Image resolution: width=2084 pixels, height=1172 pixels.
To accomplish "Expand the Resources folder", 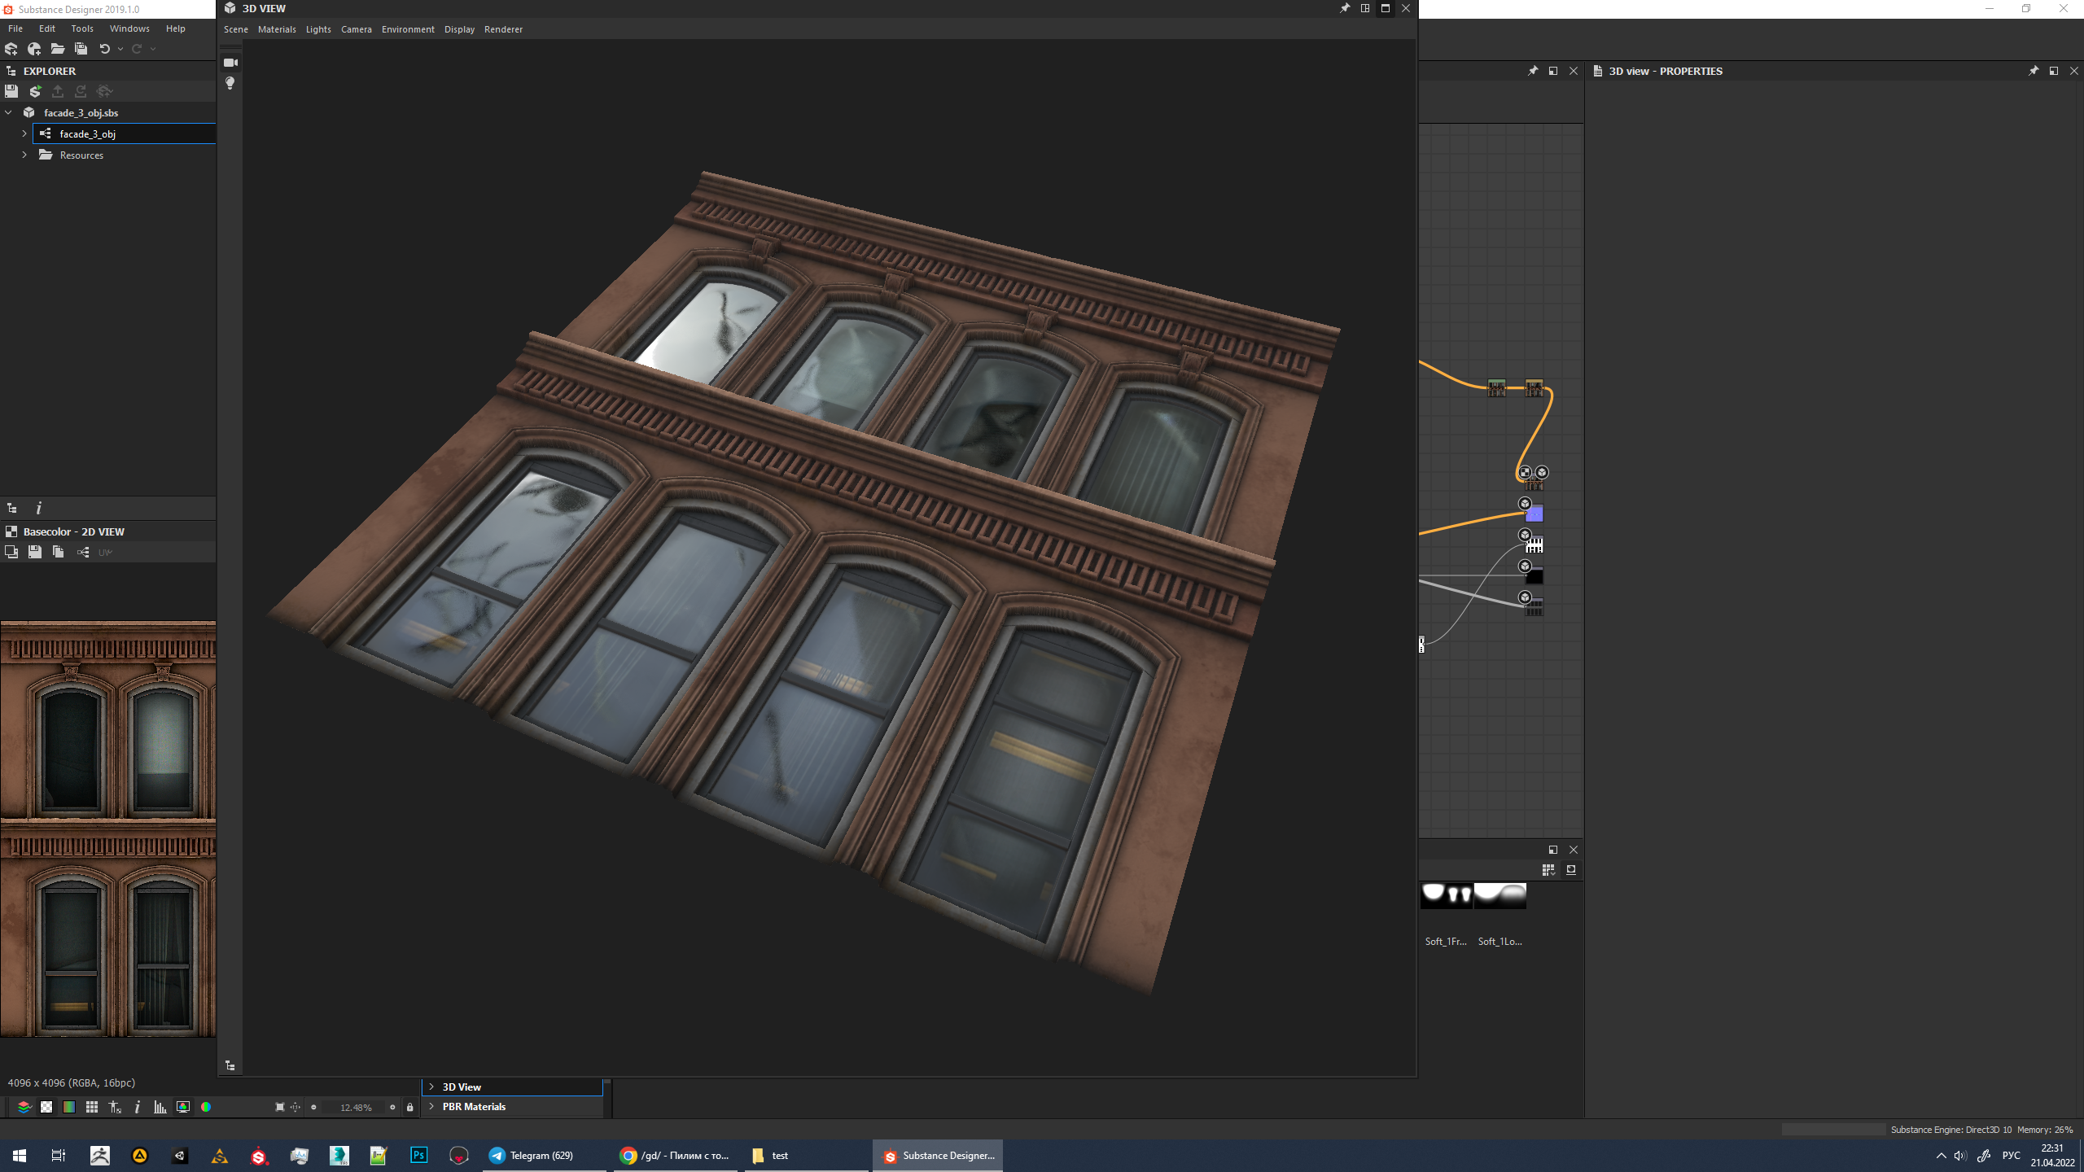I will 24,155.
